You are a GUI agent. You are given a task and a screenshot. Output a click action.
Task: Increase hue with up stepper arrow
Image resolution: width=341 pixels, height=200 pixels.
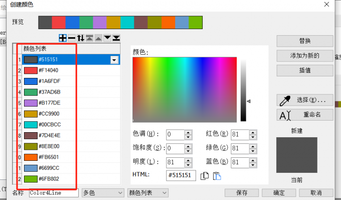pyautogui.click(x=188, y=132)
